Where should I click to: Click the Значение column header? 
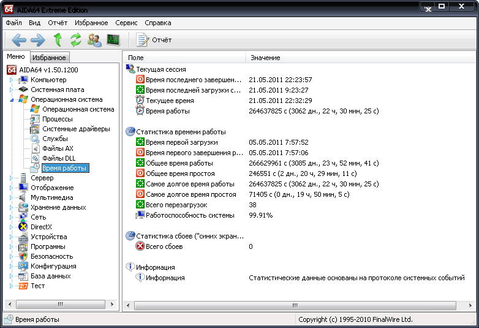360,58
